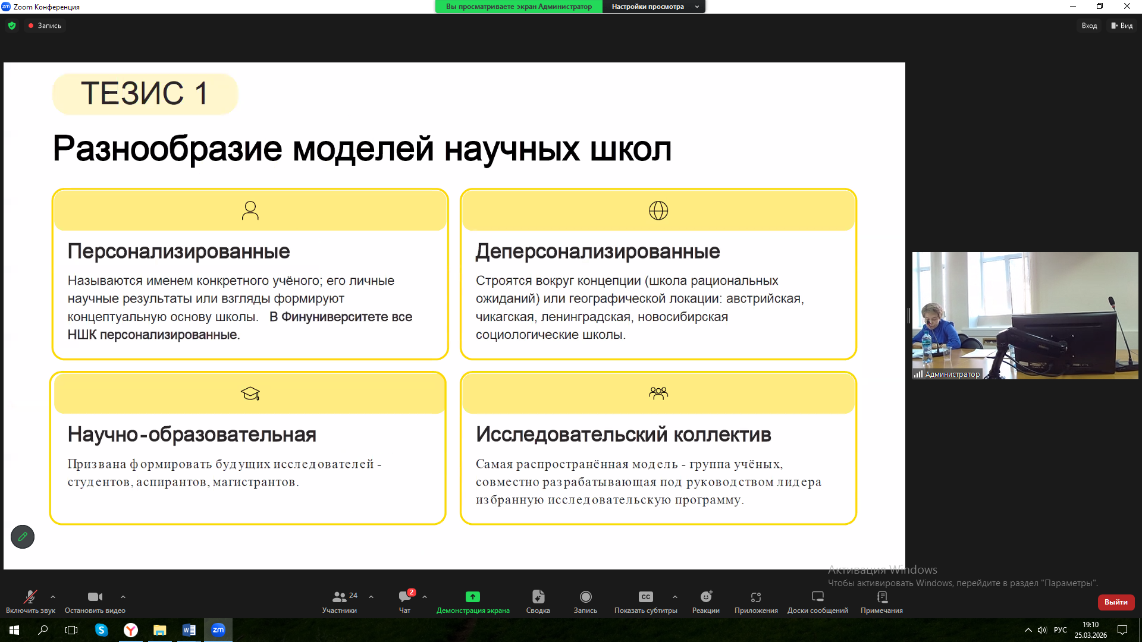The height and width of the screenshot is (642, 1142).
Task: Open the Вид view menu
Action: click(1122, 26)
